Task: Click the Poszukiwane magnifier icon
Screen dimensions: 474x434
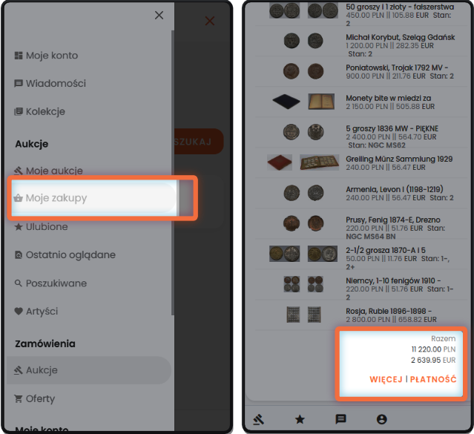Action: click(x=19, y=283)
